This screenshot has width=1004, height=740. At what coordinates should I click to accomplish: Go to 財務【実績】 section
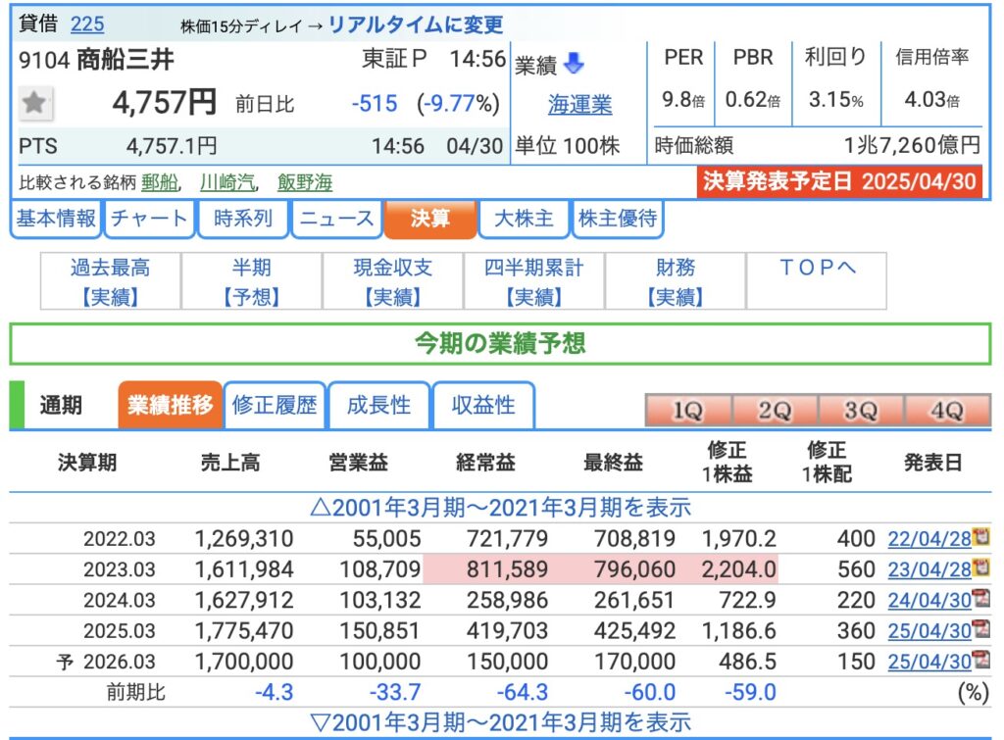[x=676, y=281]
